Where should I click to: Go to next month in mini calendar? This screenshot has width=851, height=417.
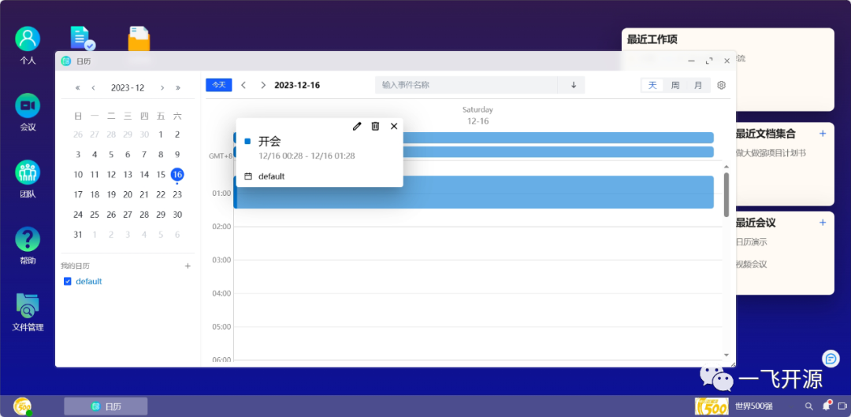pos(162,88)
